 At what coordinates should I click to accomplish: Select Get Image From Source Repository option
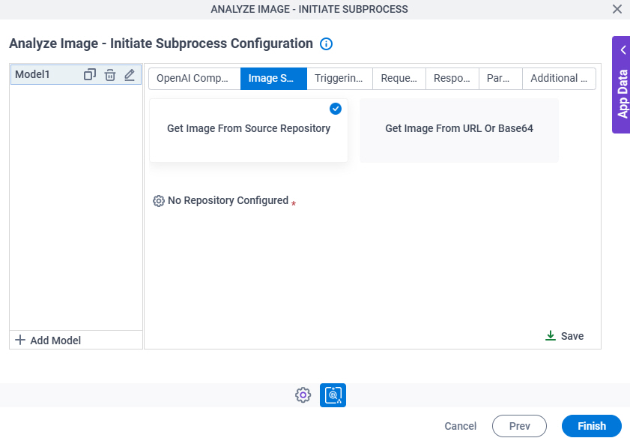pos(249,130)
